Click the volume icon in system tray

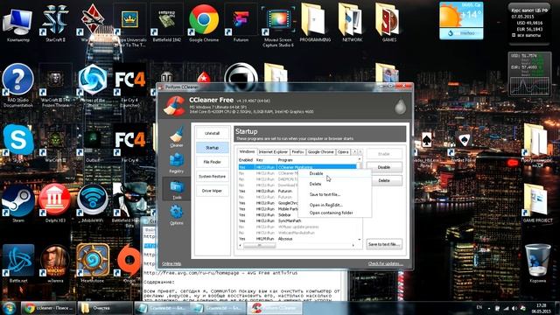click(x=514, y=308)
